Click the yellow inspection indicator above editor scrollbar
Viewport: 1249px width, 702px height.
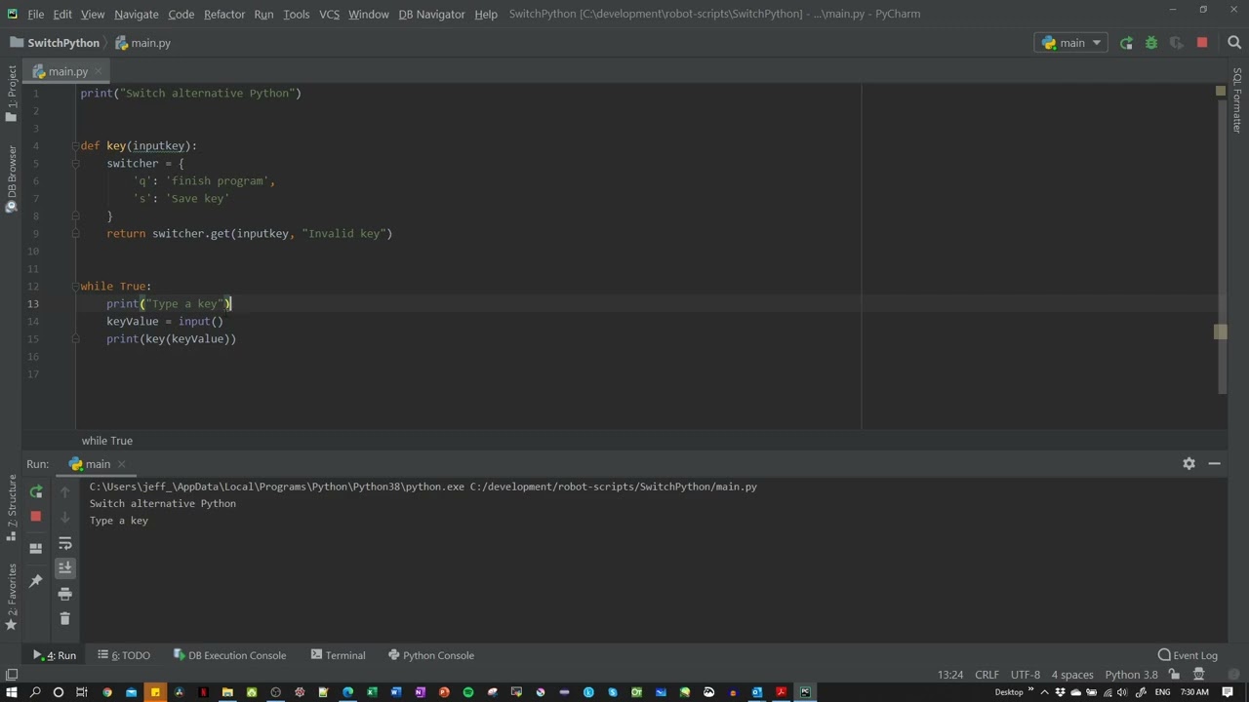1221,91
